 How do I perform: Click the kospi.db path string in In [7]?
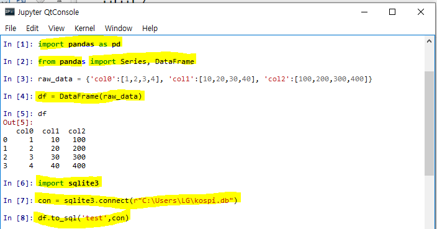(x=183, y=200)
